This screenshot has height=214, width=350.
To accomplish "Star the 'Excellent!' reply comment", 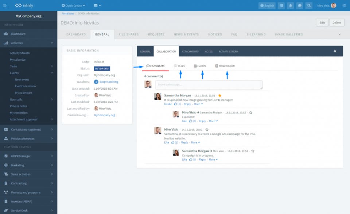I will pos(251,113).
